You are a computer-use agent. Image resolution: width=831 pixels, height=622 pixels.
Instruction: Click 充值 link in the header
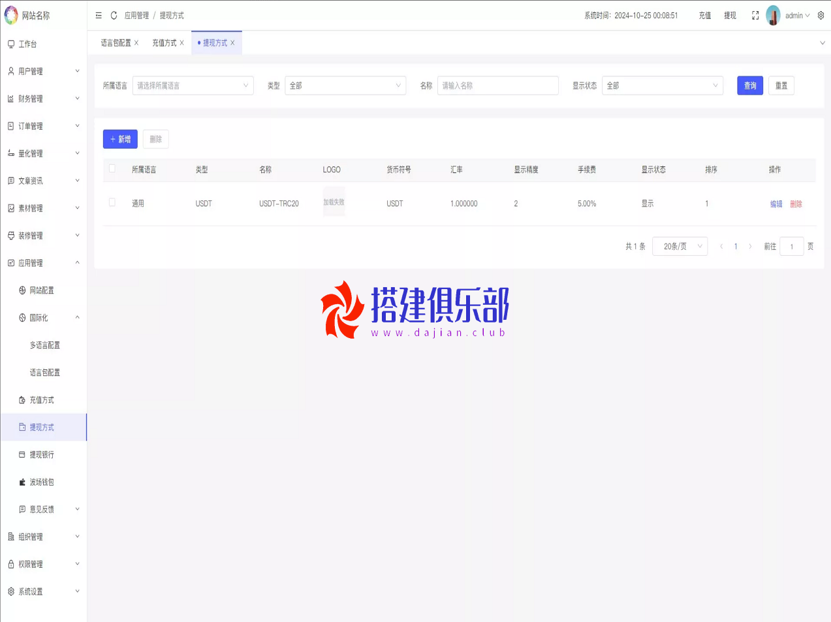click(x=705, y=16)
